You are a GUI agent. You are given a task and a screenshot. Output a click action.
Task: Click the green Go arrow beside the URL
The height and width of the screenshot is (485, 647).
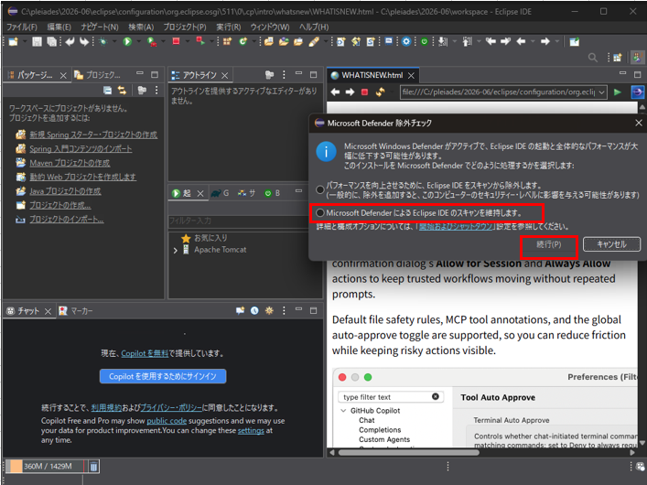618,92
